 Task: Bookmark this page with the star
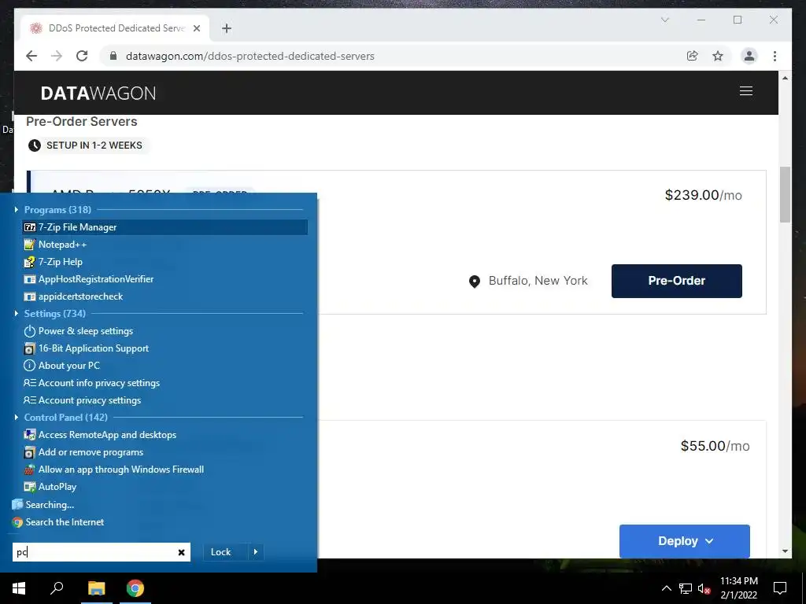tap(718, 56)
